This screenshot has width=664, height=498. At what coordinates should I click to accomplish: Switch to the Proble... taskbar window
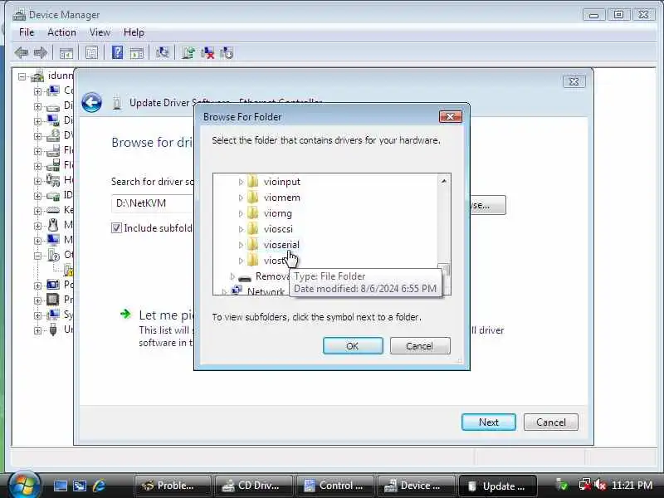(x=173, y=486)
